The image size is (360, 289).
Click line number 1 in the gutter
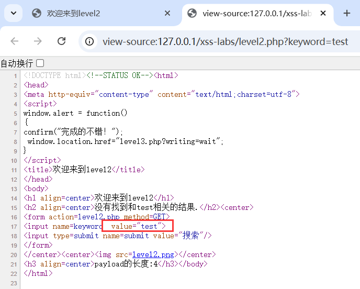pyautogui.click(x=15, y=76)
